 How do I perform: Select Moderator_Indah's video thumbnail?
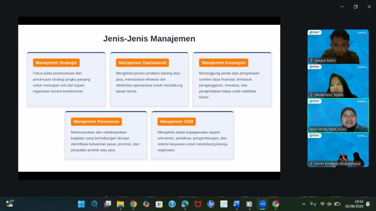(338, 81)
